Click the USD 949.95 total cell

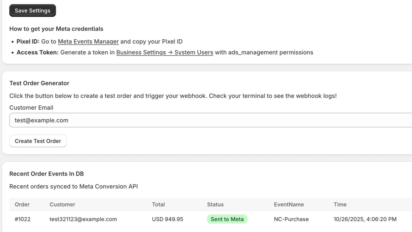click(168, 219)
